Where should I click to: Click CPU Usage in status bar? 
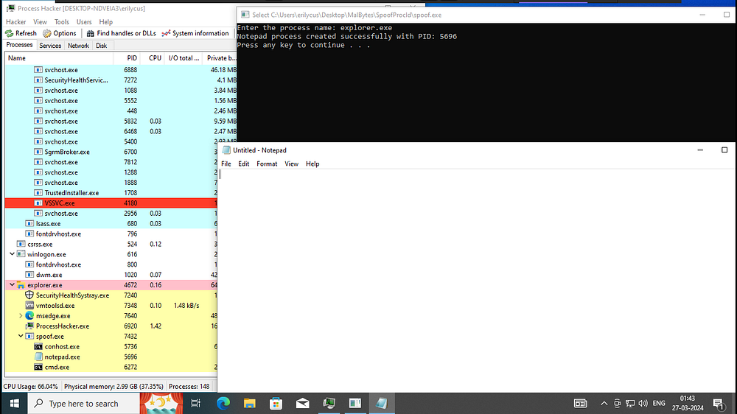pyautogui.click(x=30, y=386)
